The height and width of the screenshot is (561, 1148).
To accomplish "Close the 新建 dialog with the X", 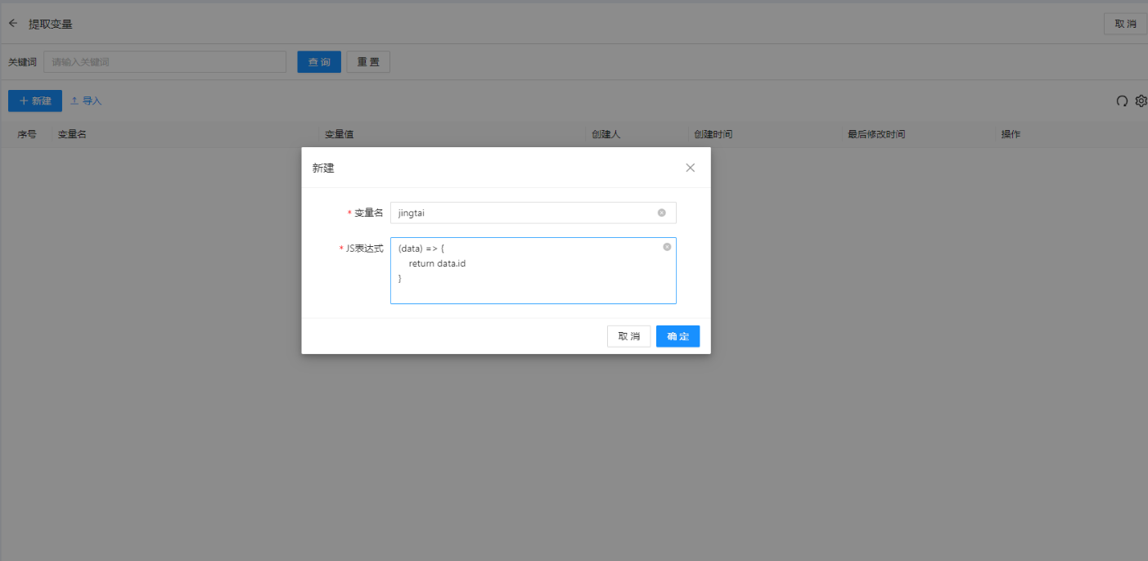I will pyautogui.click(x=690, y=168).
